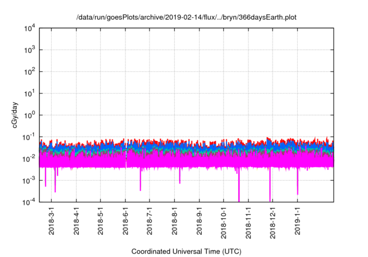Select the 2019-1-1 date tick label
The width and height of the screenshot is (368, 257).
(297, 221)
